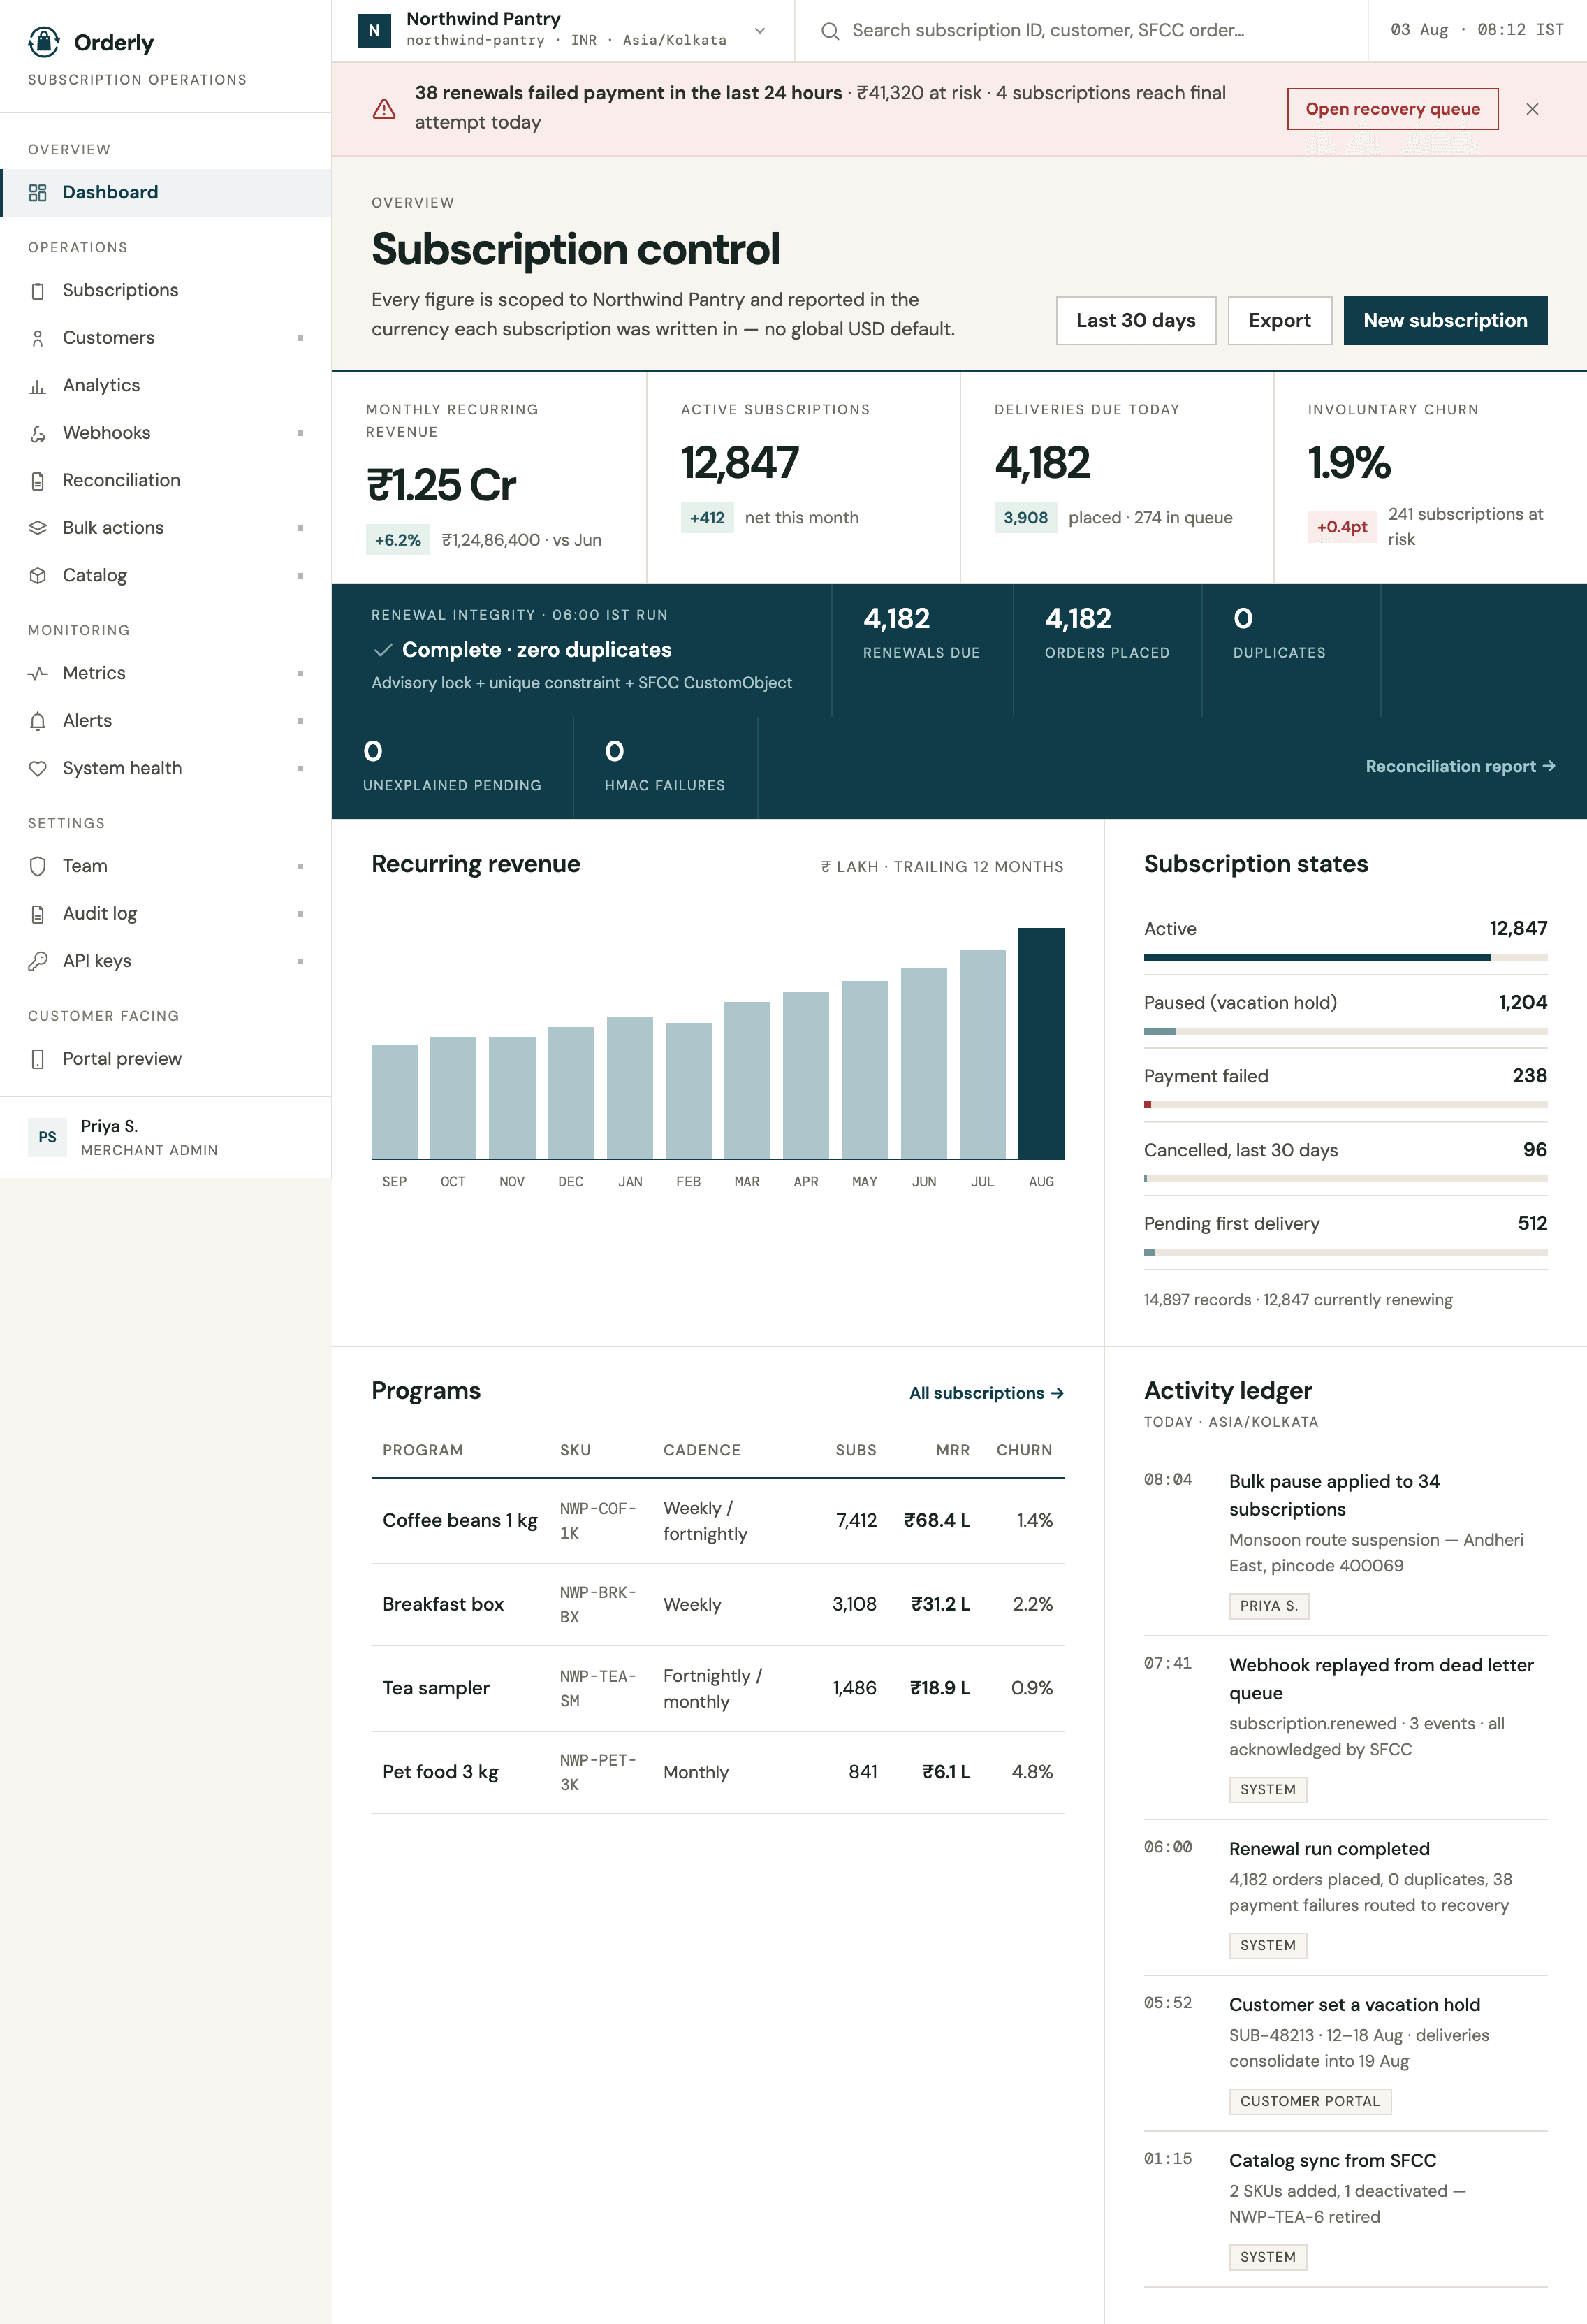Screen dimensions: 1587x2324
Task: Click the MRR column header
Action: coord(952,1451)
